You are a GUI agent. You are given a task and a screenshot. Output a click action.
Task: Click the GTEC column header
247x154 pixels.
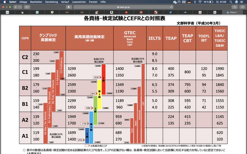coord(130,38)
